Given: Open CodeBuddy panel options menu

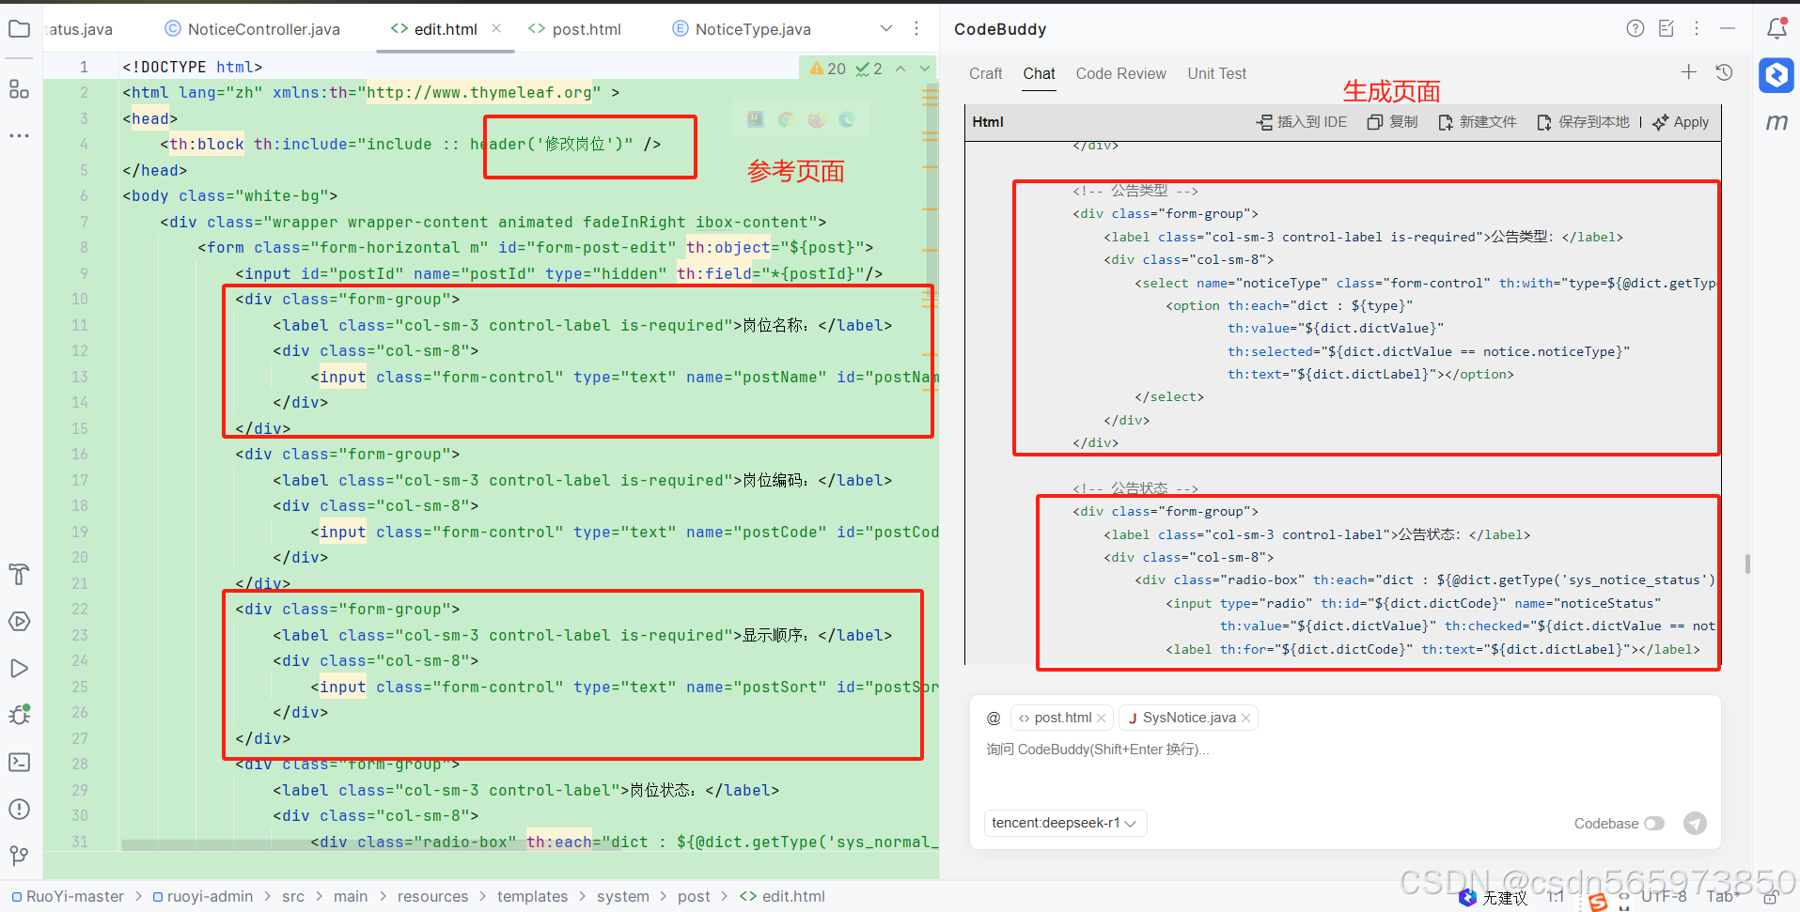Looking at the screenshot, I should tap(1697, 28).
